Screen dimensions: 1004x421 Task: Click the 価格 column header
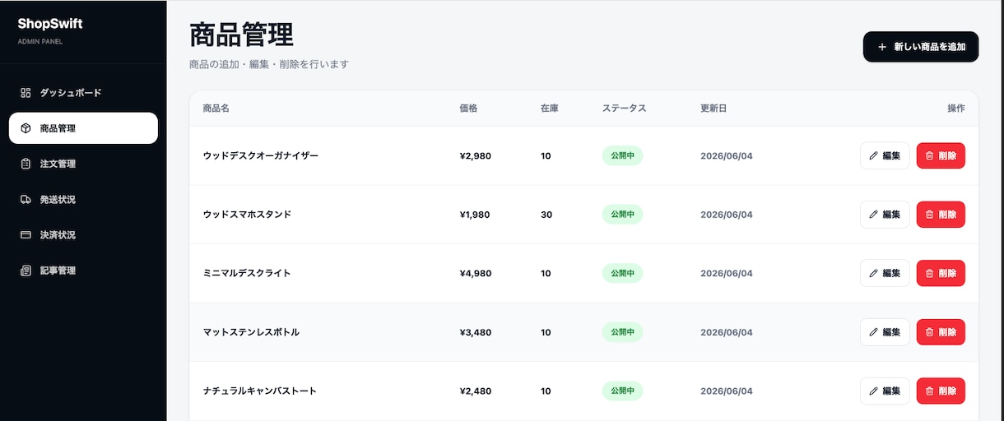click(468, 109)
